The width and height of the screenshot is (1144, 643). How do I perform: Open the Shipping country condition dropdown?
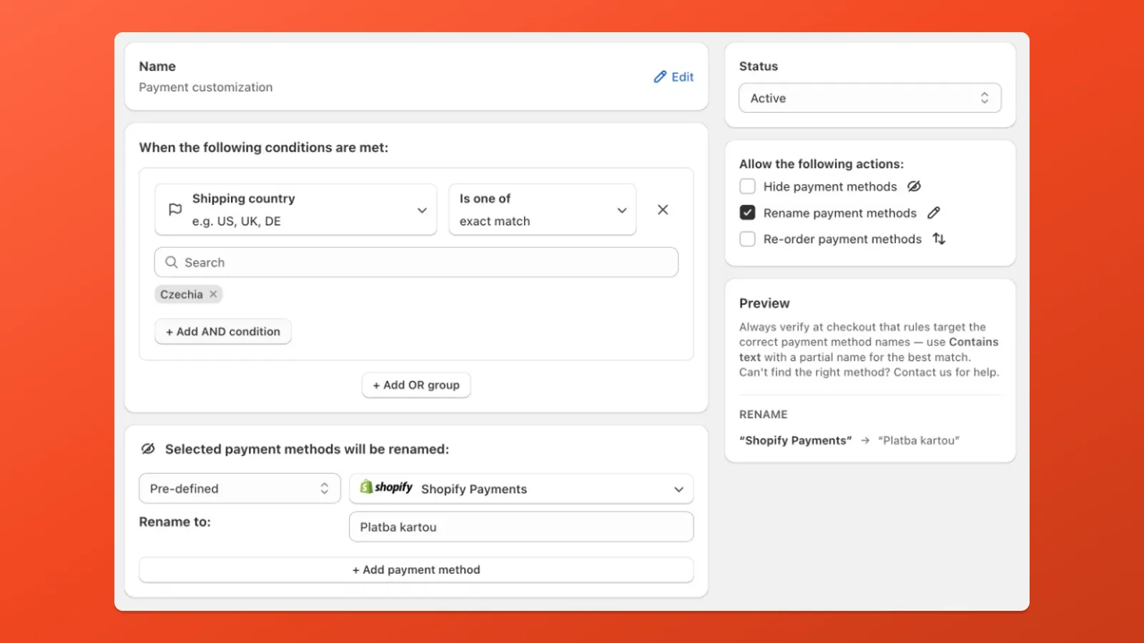click(x=421, y=209)
